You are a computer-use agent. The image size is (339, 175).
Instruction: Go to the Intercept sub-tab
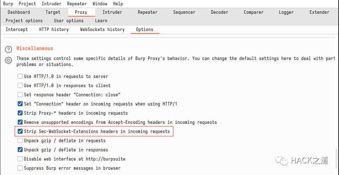[x=17, y=29]
